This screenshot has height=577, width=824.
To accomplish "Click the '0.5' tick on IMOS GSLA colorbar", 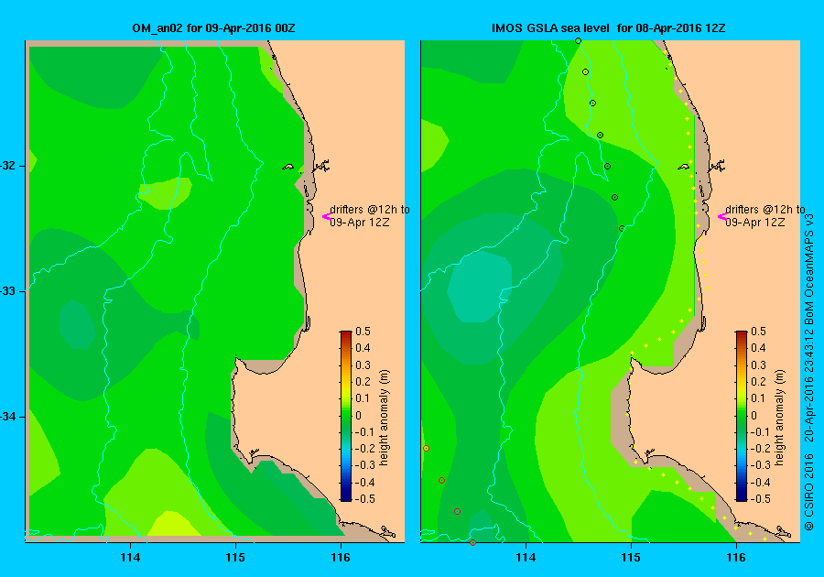I will point(758,332).
